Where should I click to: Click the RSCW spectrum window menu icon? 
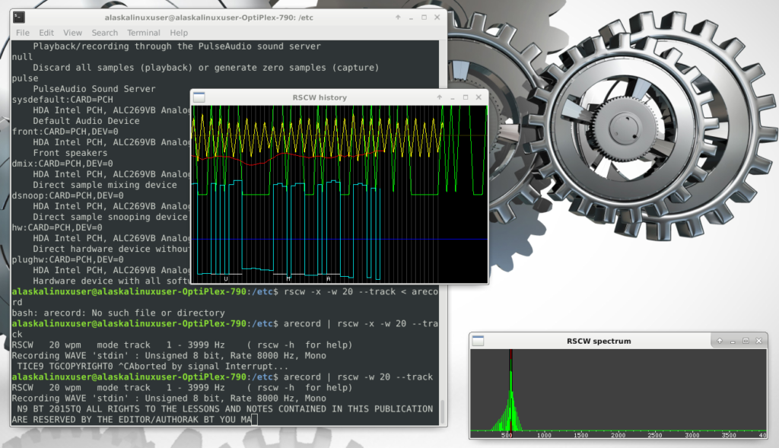tap(477, 341)
